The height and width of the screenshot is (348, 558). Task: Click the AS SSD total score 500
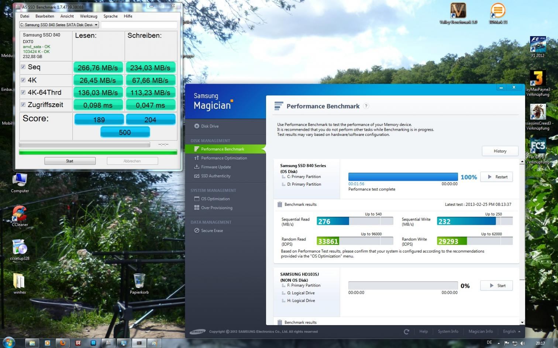(x=125, y=132)
